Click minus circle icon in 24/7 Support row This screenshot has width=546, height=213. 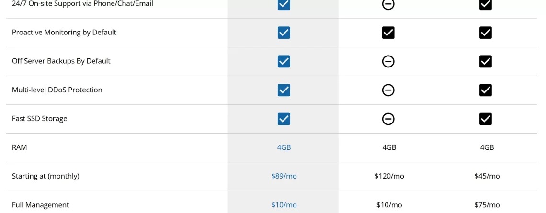388,4
